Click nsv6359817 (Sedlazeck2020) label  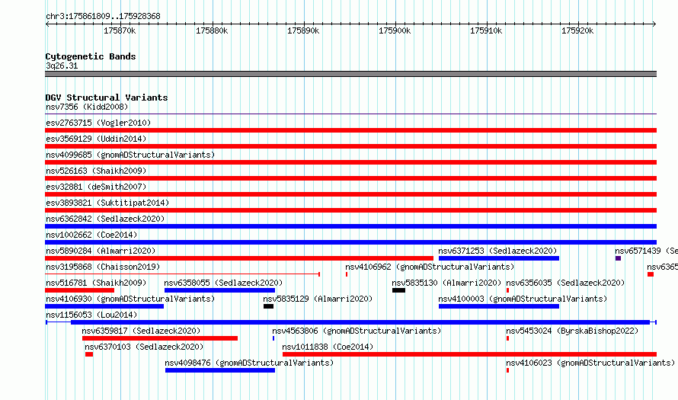point(141,331)
